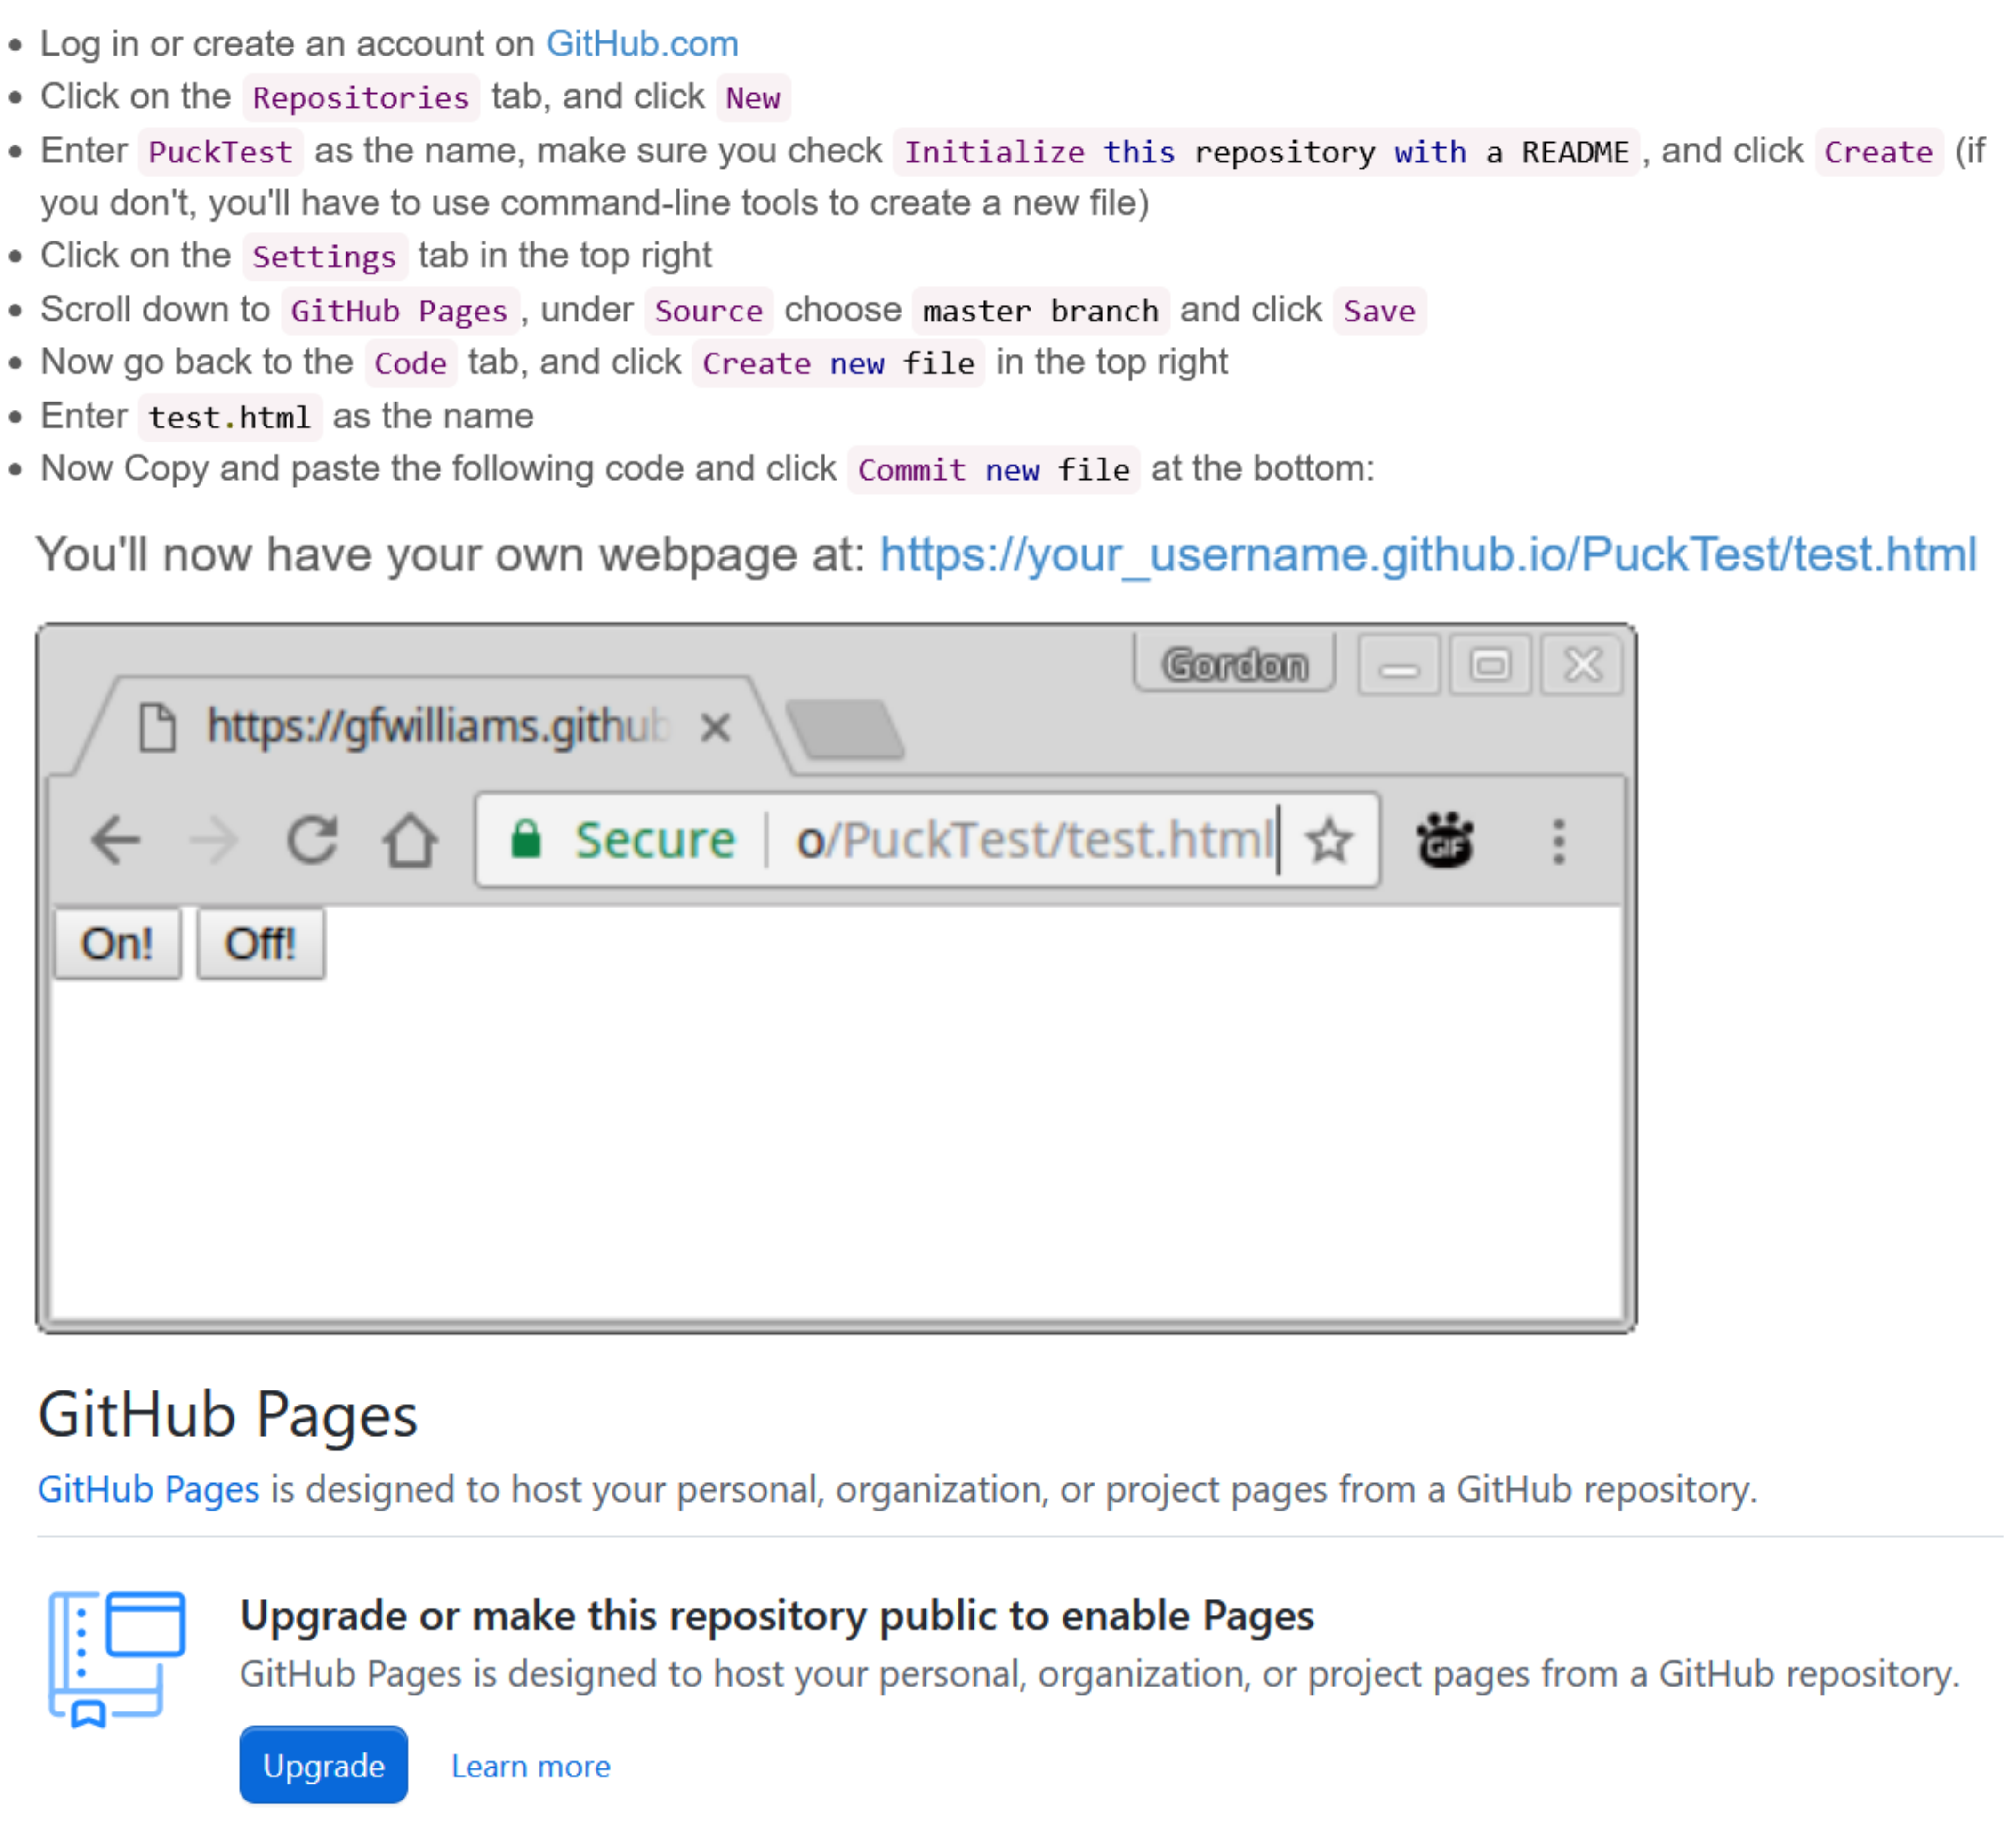2005x1848 pixels.
Task: Click the Gordon profile button
Action: [x=1235, y=664]
